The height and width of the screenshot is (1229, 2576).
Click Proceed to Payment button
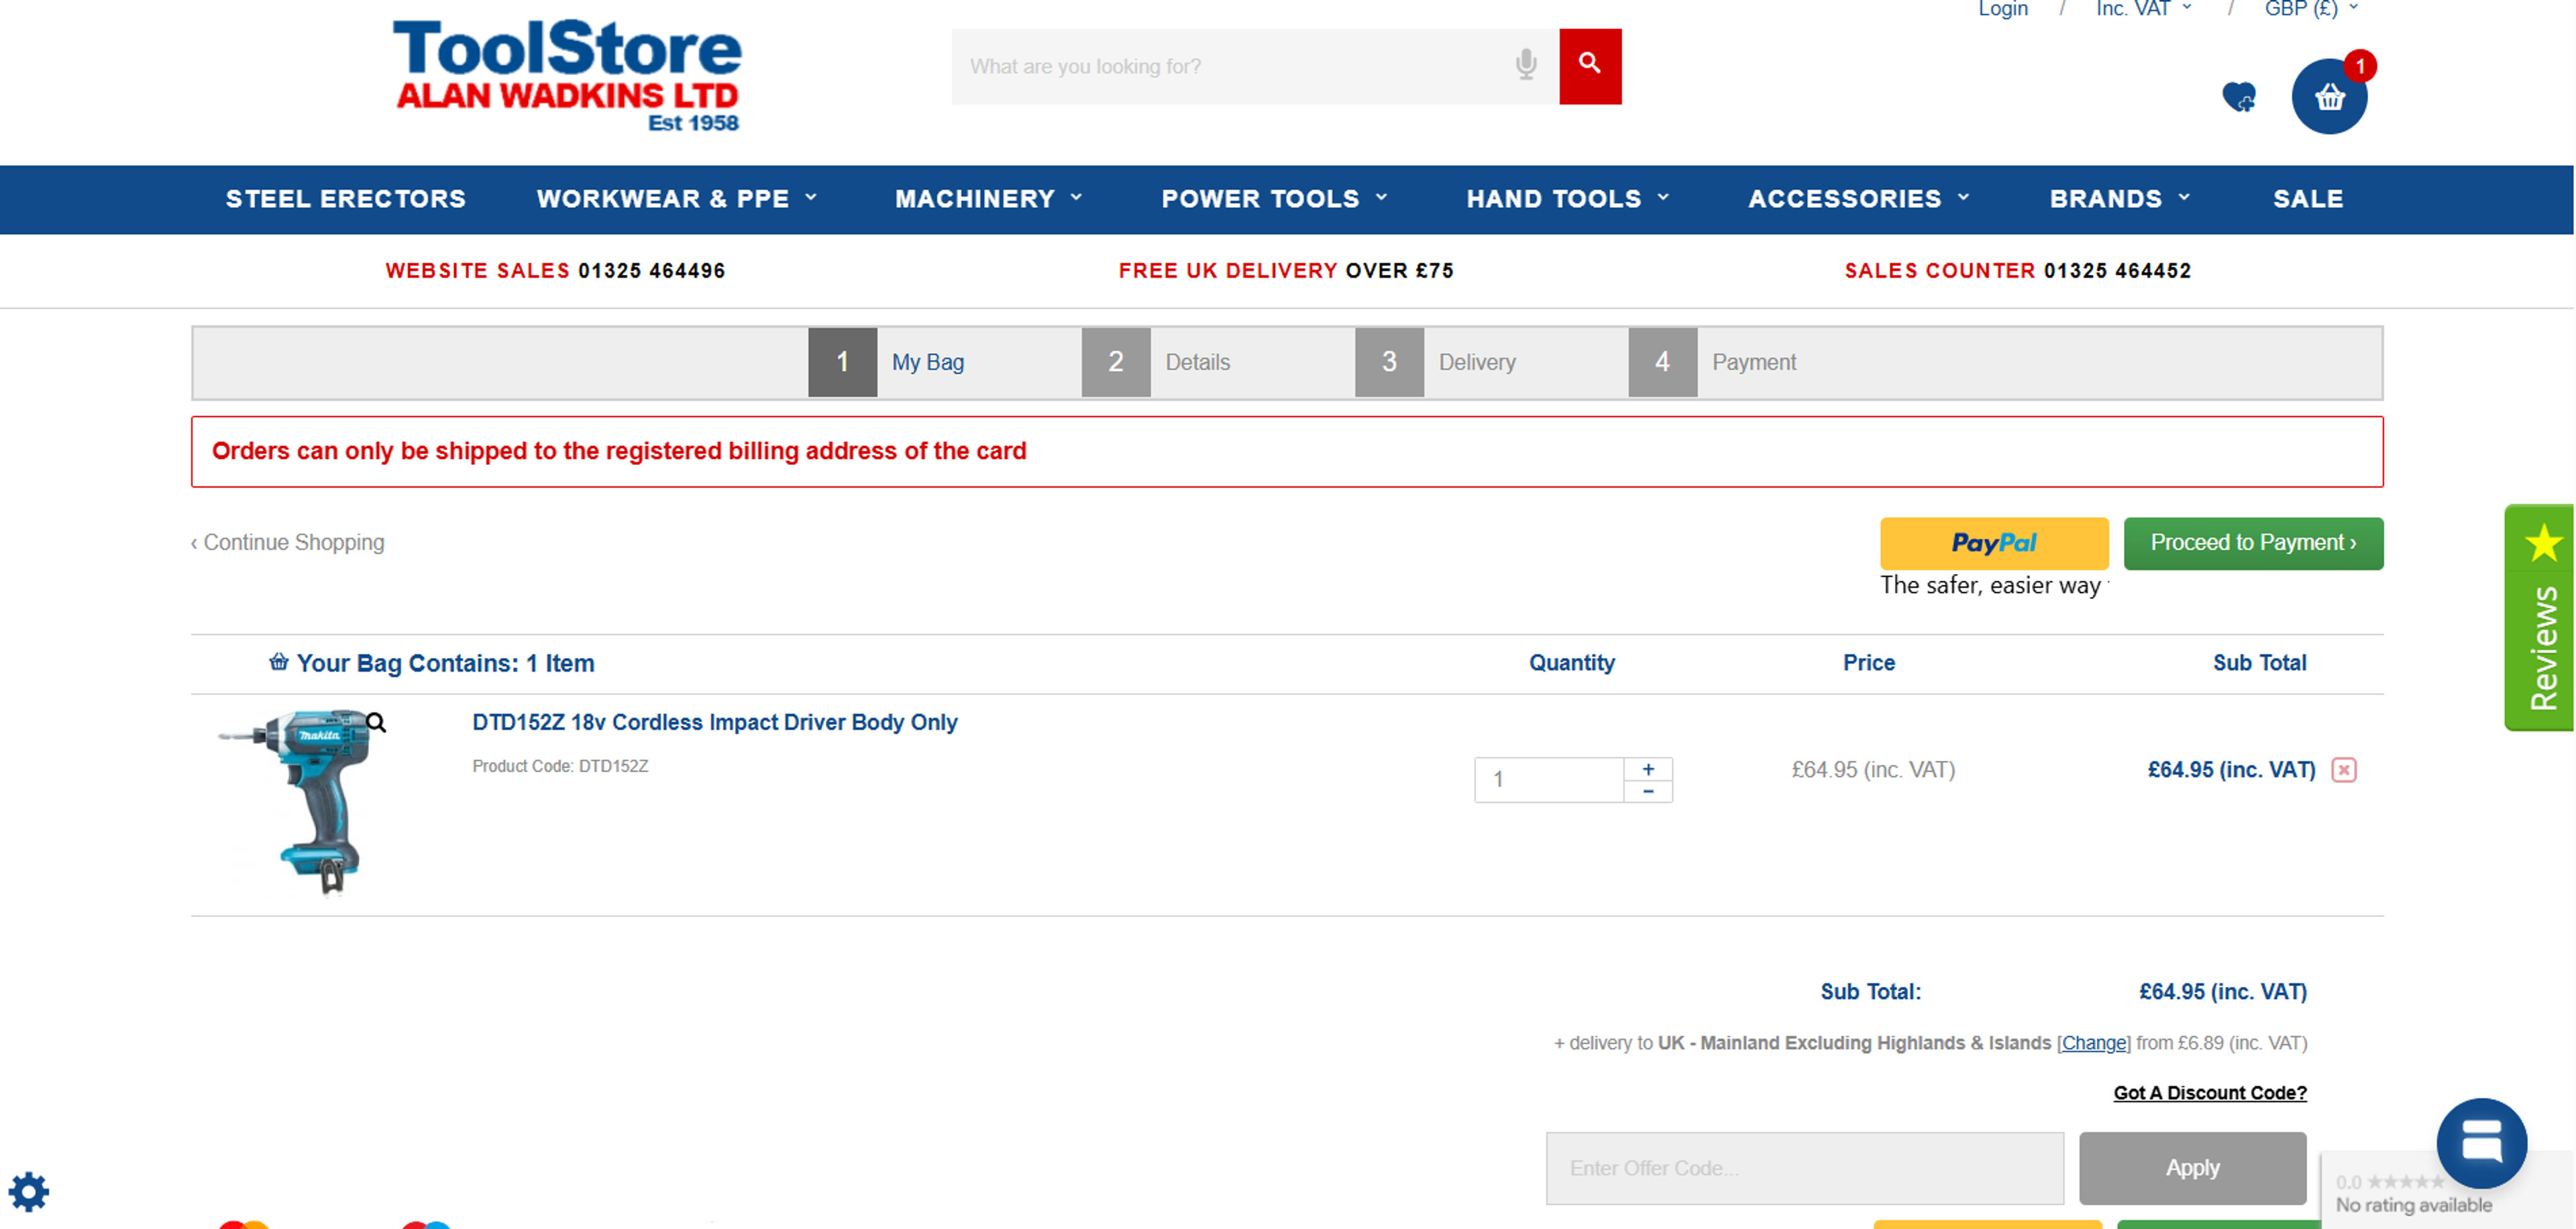click(x=2253, y=543)
